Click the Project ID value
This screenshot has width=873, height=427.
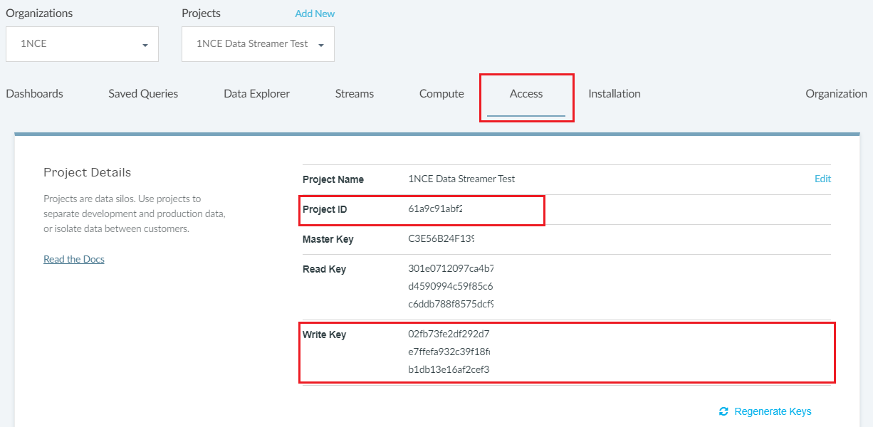coord(436,209)
